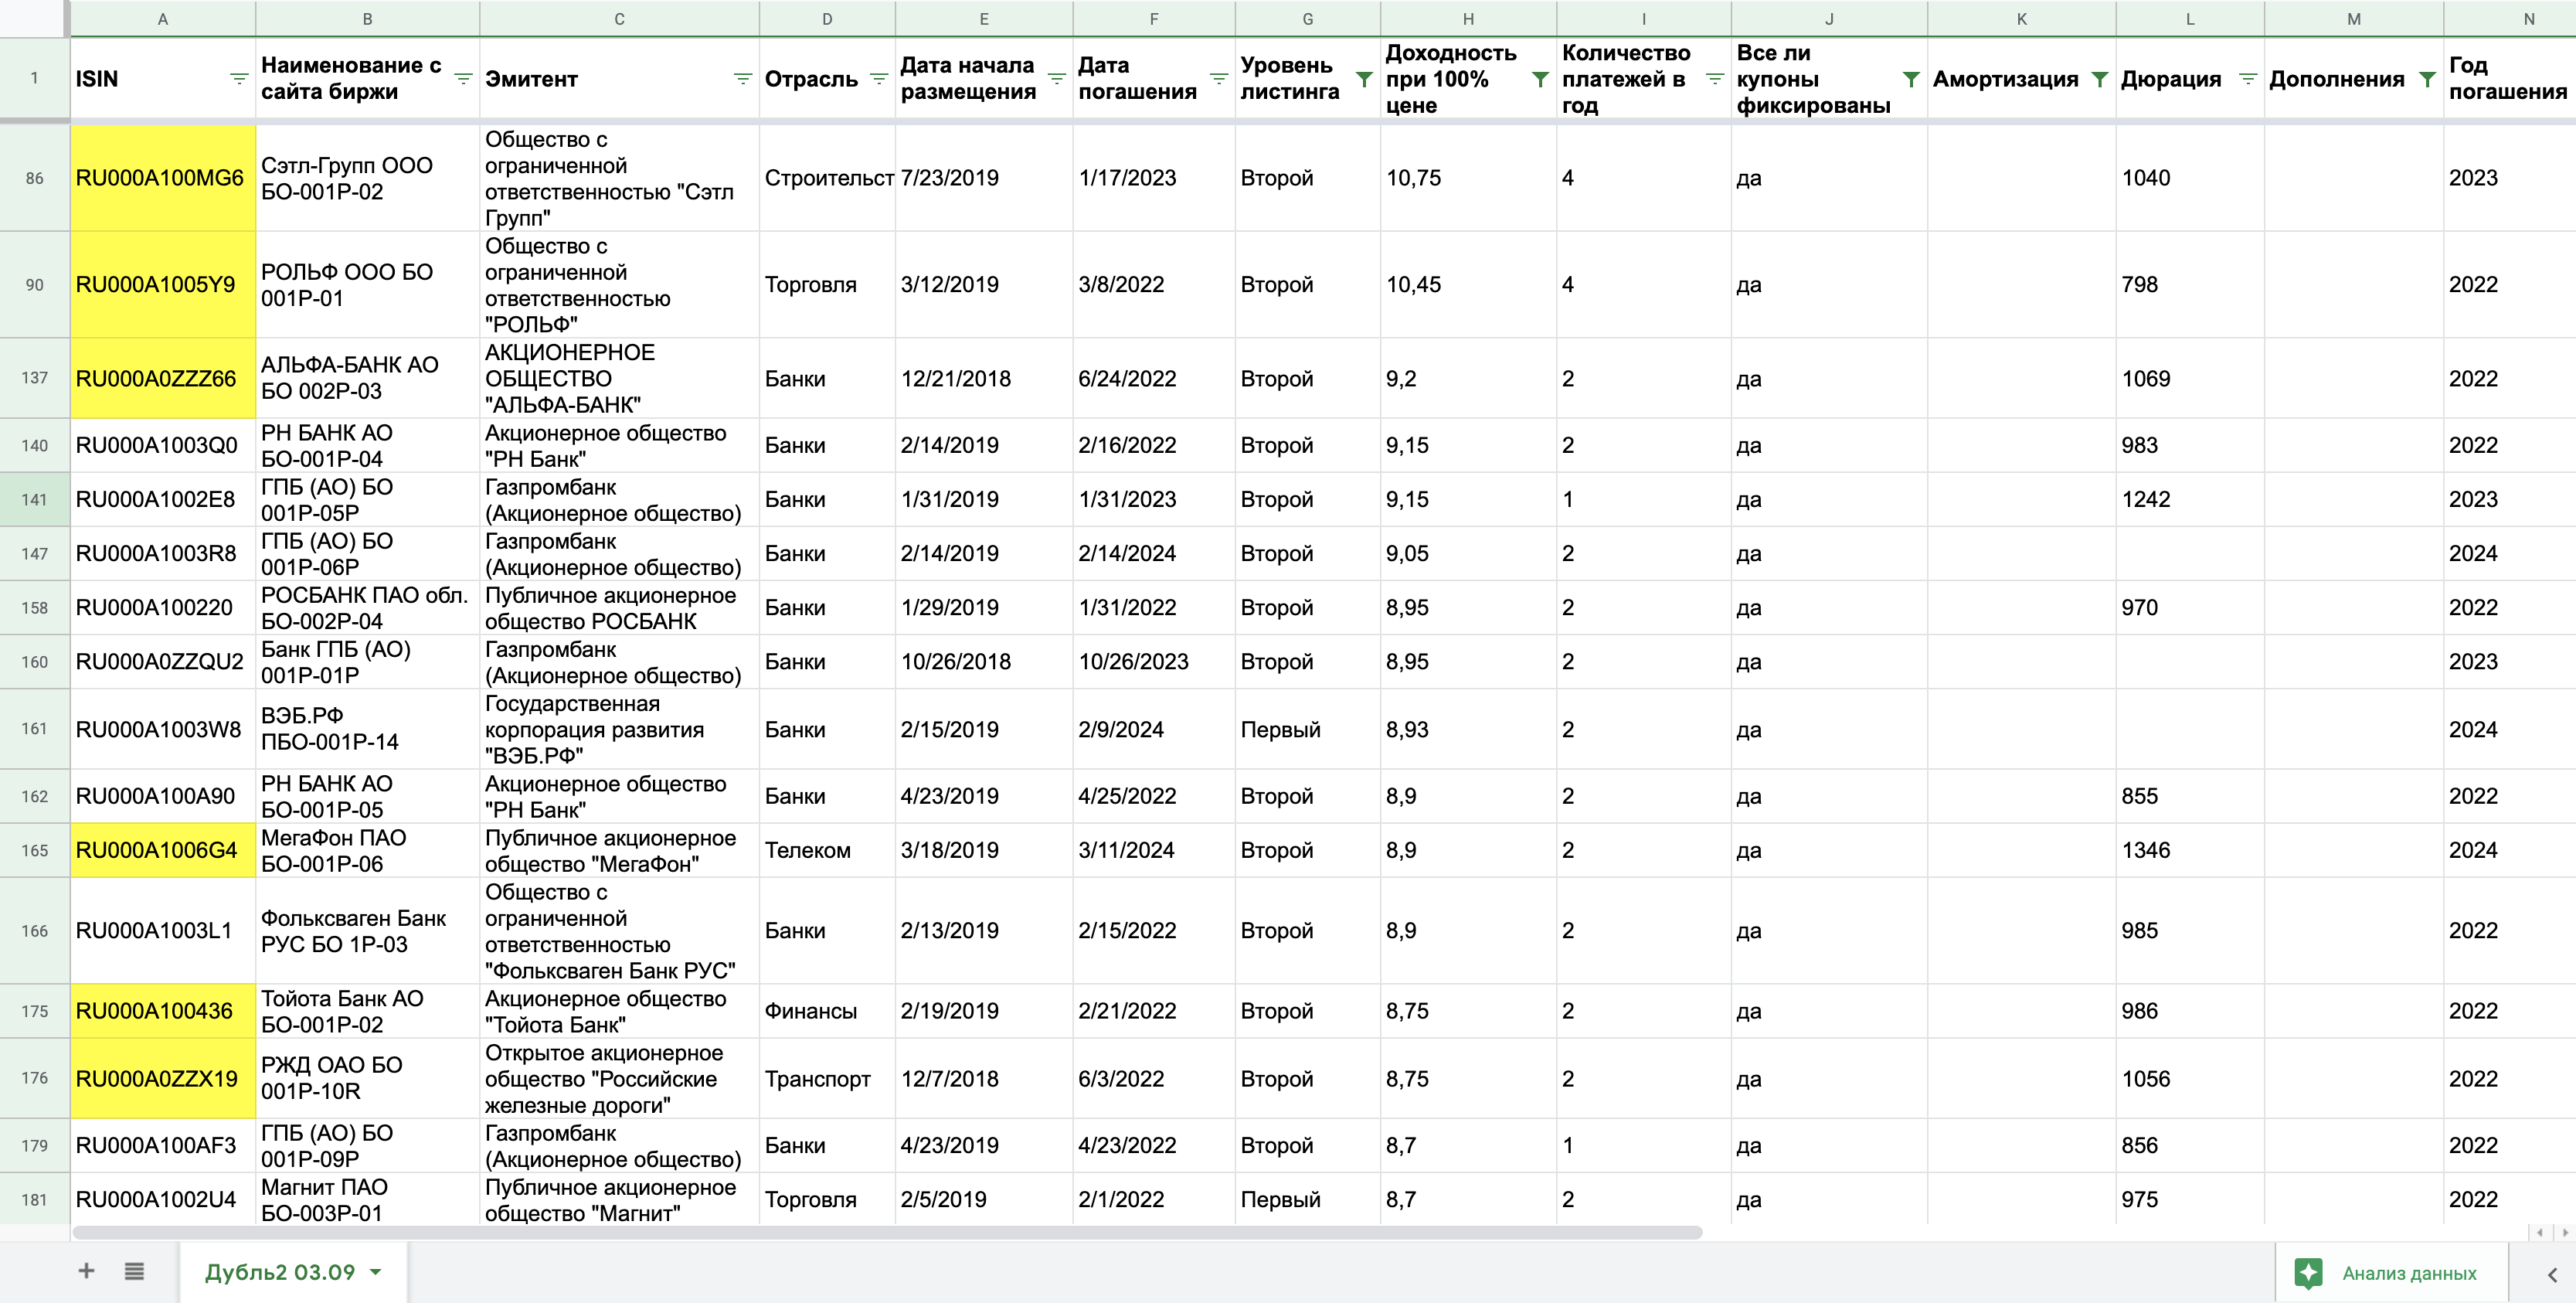2576x1303 pixels.
Task: Select row 86 header
Action: pos(35,178)
